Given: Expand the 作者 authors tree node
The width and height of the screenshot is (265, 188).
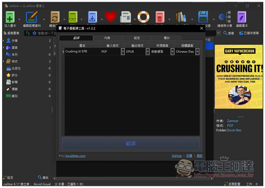Looking at the screenshot, I should pos(3,41).
